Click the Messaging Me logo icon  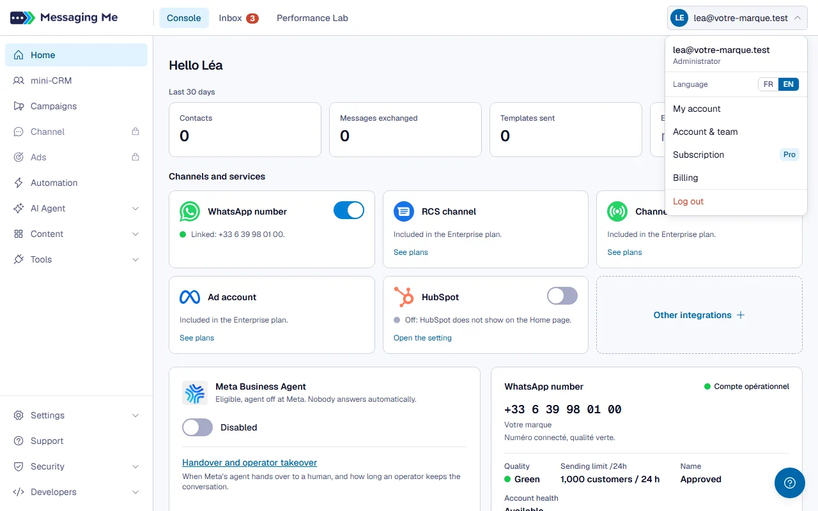[22, 18]
